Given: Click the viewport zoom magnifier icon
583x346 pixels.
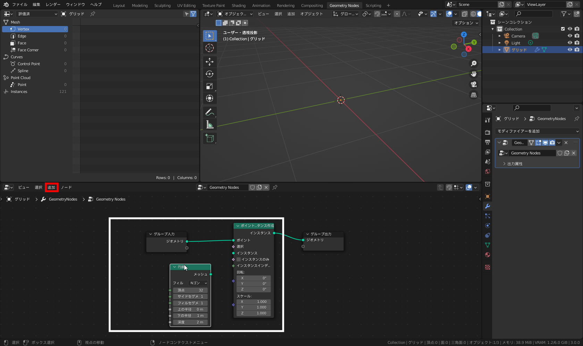Looking at the screenshot, I should 474,64.
